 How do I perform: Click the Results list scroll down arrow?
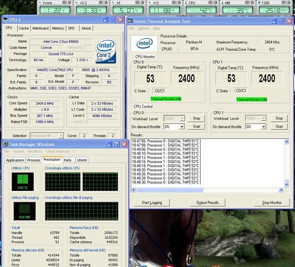[287, 185]
